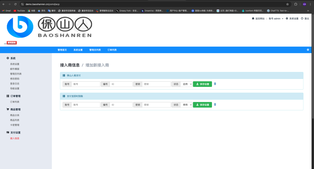Click the 支付设置 sidebar section header
314x169 pixels.
pyautogui.click(x=13, y=133)
